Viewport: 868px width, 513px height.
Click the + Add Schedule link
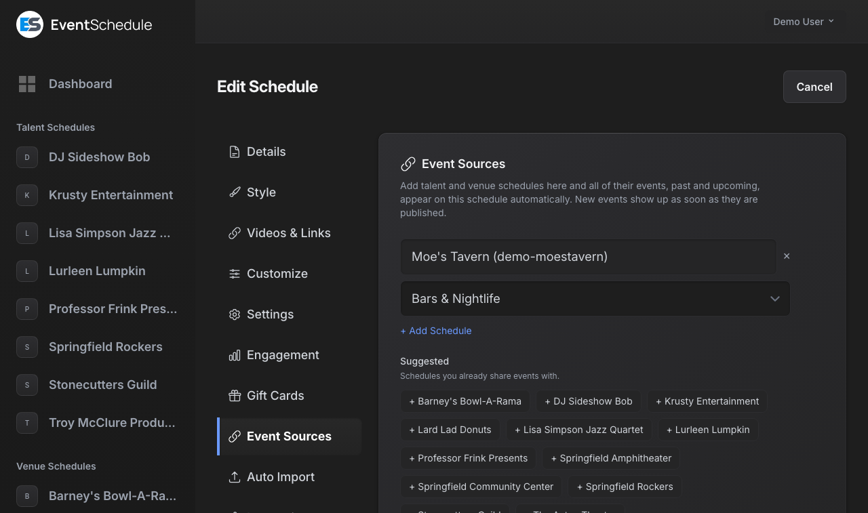coord(436,331)
